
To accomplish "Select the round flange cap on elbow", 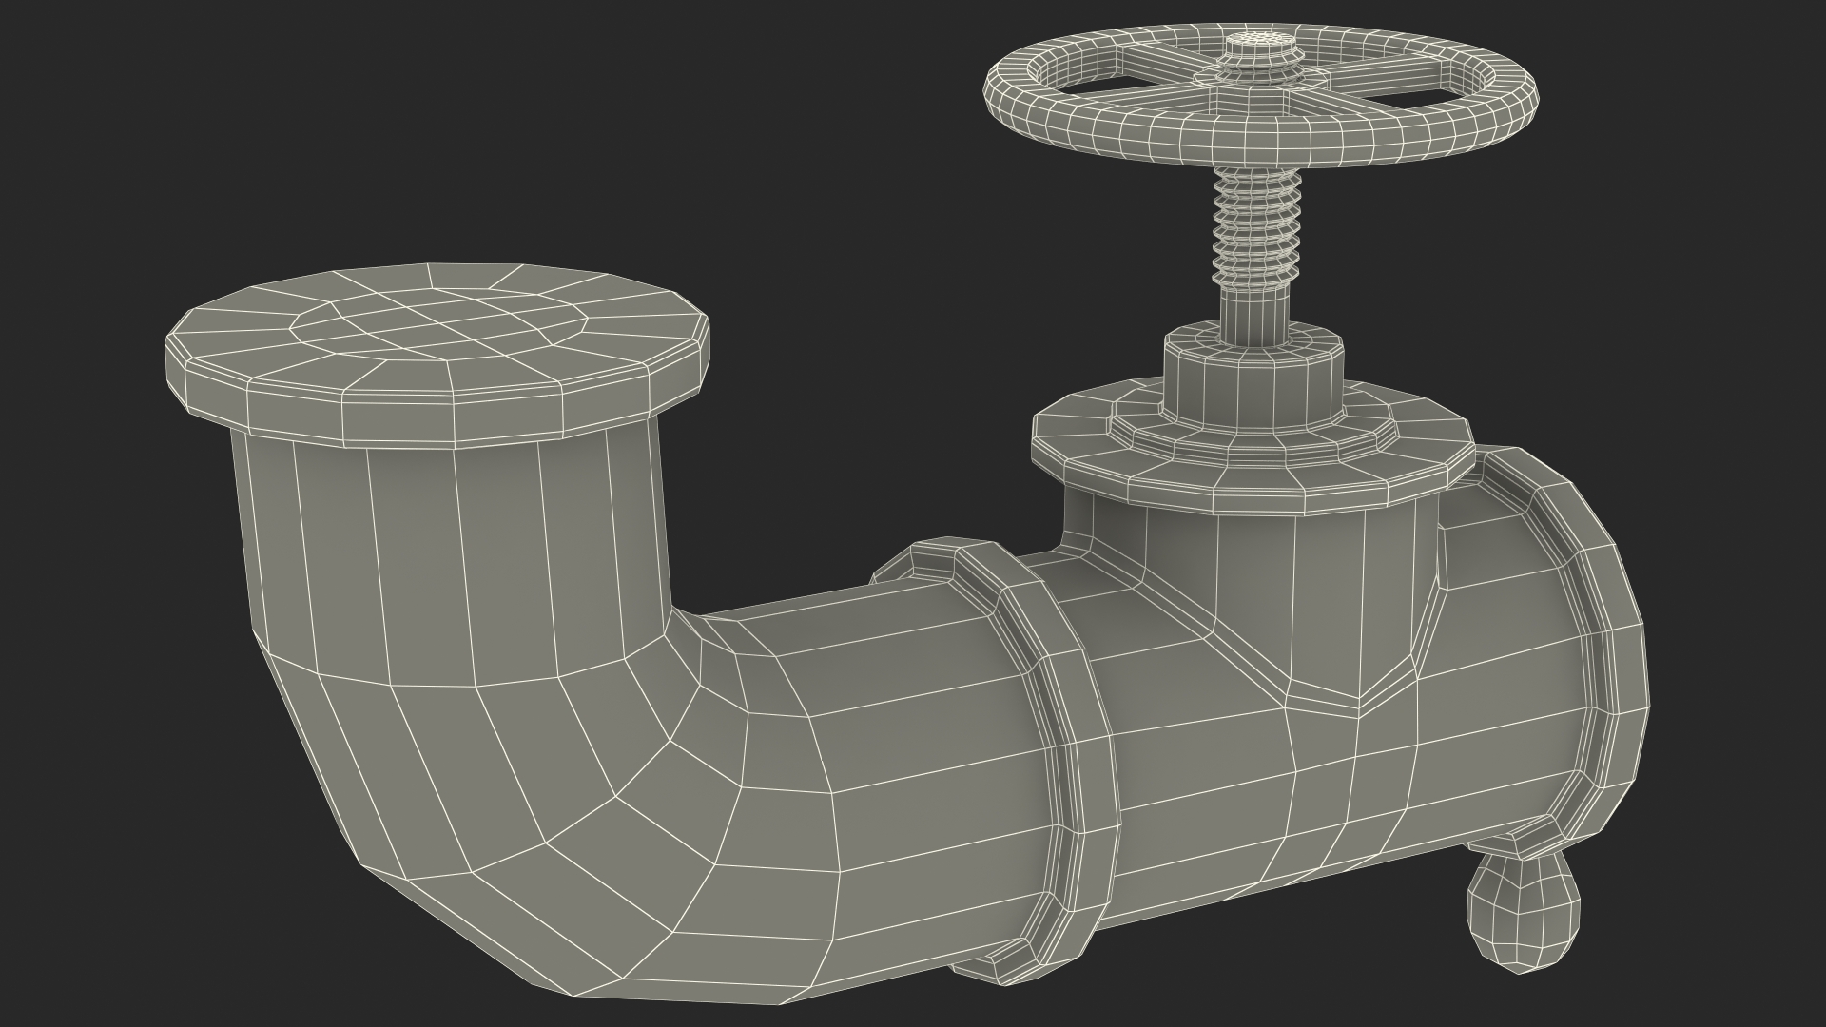I will click(x=437, y=355).
